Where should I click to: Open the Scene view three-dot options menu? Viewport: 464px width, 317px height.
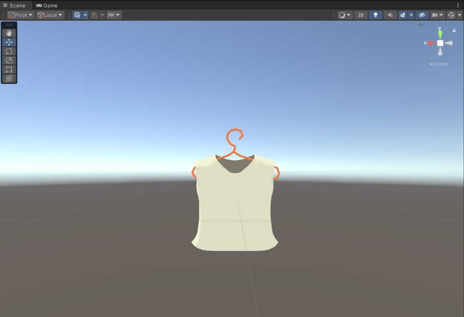[458, 5]
